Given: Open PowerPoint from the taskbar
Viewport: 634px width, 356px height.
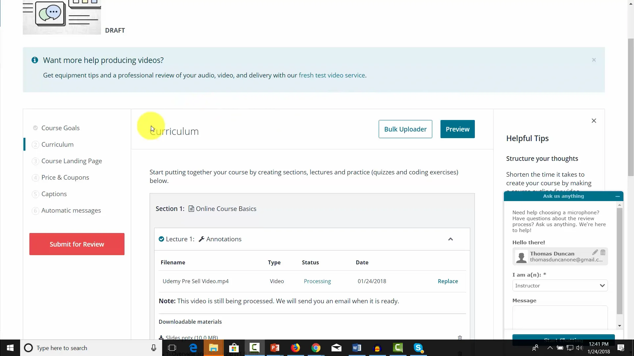Looking at the screenshot, I should pos(275,348).
